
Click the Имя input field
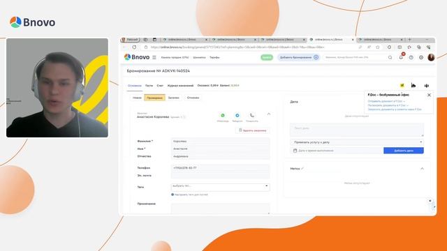(x=221, y=149)
